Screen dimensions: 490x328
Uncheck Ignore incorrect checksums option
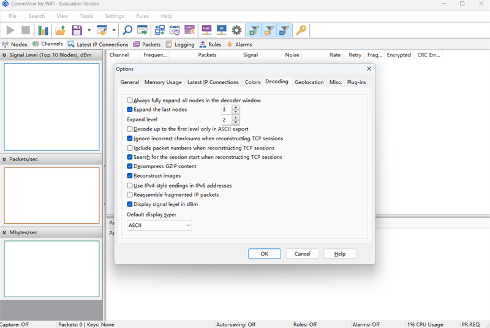130,138
